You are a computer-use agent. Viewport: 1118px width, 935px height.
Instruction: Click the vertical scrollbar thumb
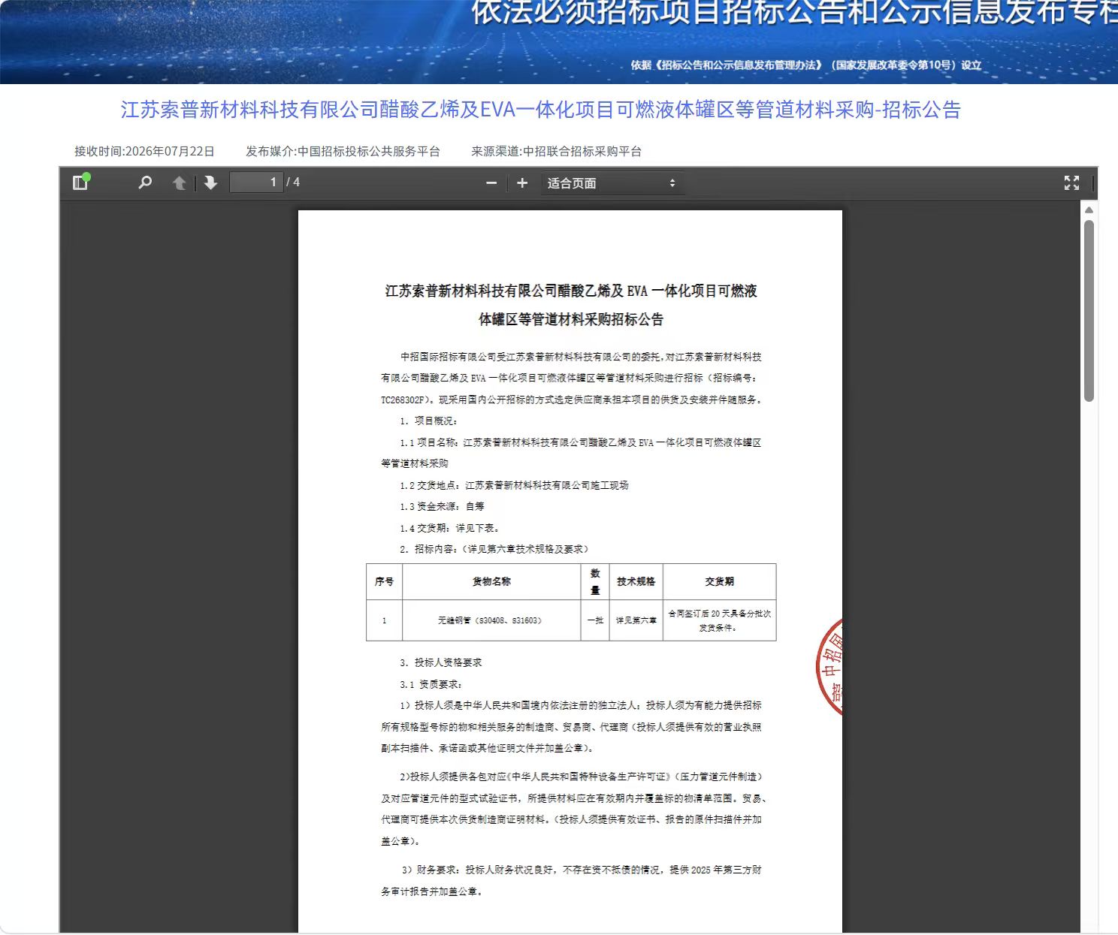(1089, 311)
